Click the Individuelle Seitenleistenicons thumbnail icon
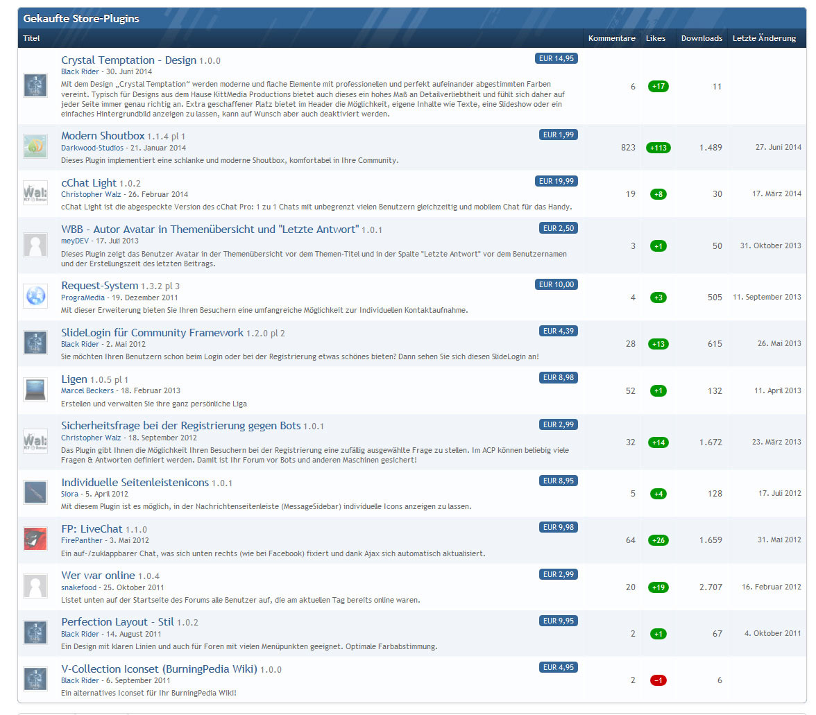The height and width of the screenshot is (715, 816). [35, 492]
